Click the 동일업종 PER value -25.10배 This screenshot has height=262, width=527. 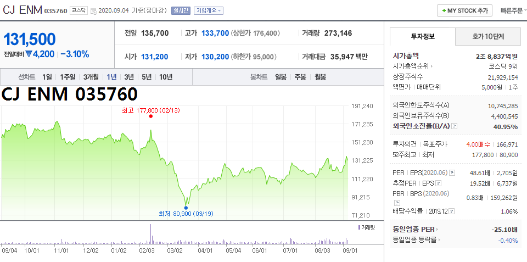pos(504,230)
